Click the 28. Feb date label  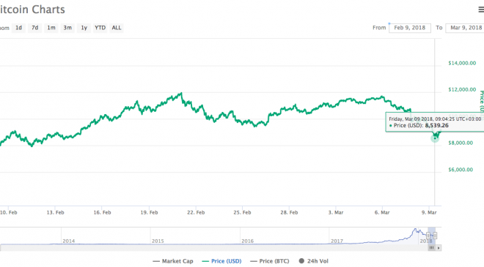289,212
